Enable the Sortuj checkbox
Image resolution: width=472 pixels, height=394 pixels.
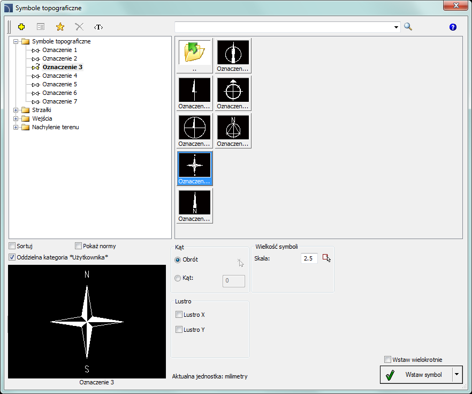[12, 246]
